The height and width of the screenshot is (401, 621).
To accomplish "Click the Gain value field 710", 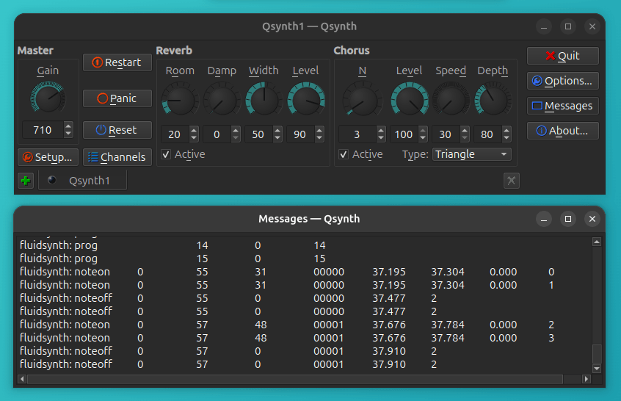I will pos(43,130).
